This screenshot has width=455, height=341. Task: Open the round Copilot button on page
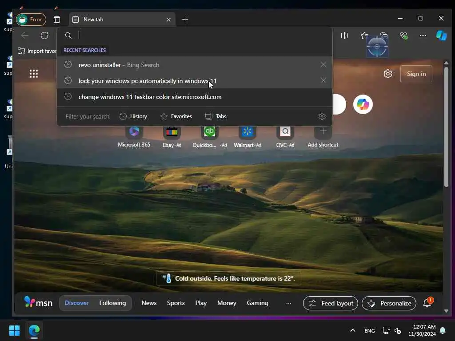pos(363,104)
